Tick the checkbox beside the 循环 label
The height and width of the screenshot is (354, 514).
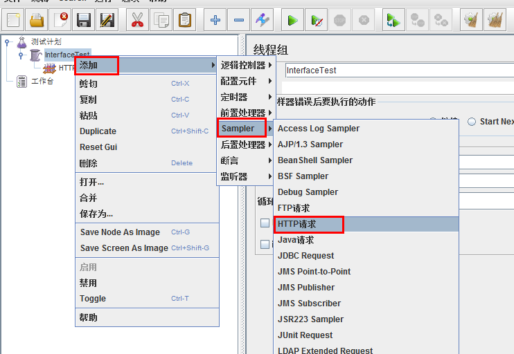click(x=265, y=223)
